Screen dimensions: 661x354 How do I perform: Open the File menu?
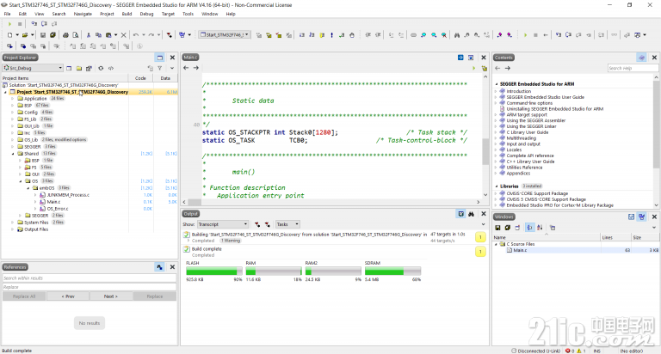tap(7, 14)
